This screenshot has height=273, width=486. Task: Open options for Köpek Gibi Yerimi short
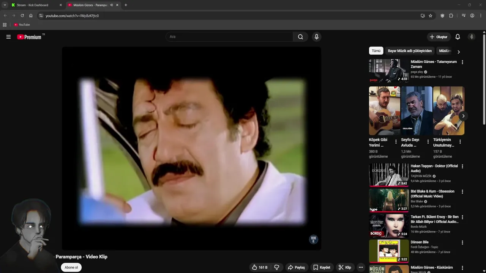point(396,142)
